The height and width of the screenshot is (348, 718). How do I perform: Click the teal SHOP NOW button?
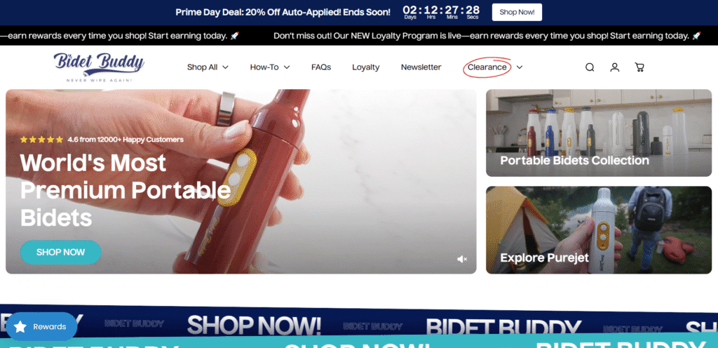[x=60, y=252]
